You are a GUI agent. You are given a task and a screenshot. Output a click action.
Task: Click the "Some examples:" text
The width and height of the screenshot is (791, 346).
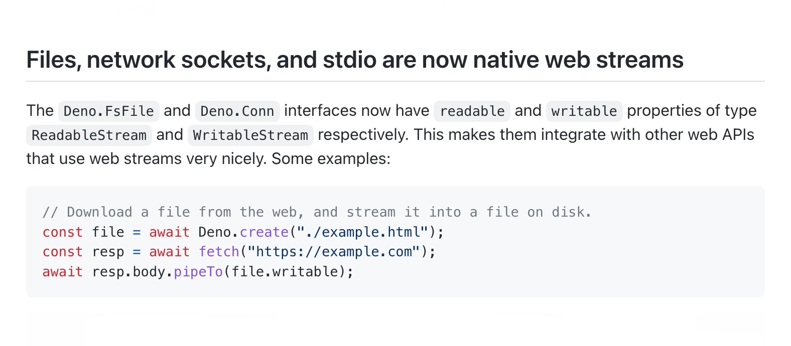(331, 159)
